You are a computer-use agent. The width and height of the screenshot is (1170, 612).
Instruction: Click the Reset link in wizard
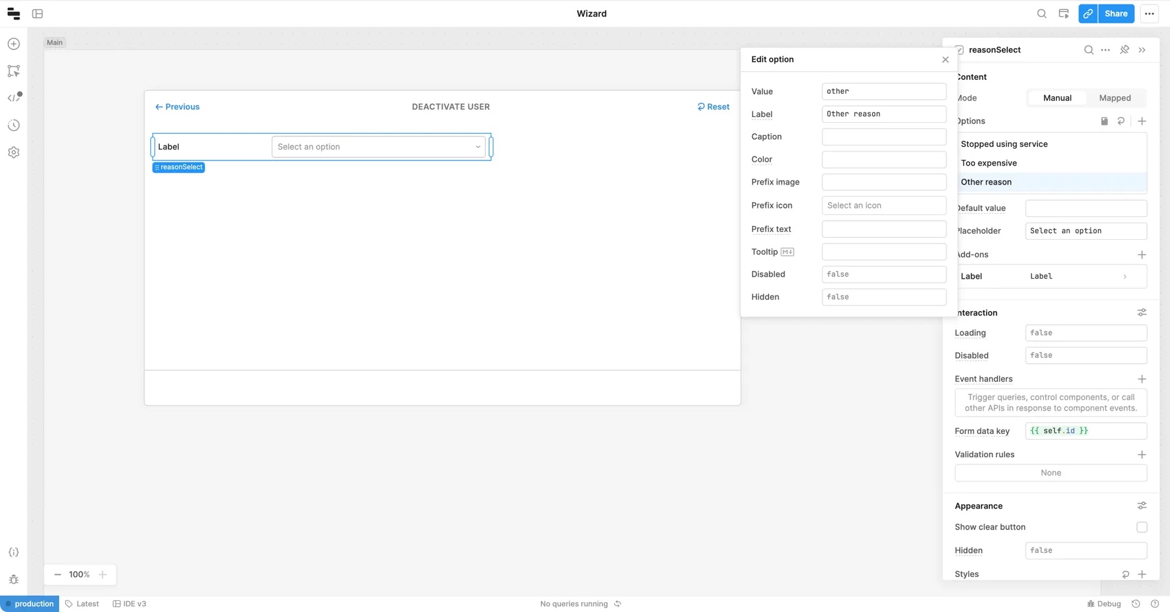click(x=713, y=107)
